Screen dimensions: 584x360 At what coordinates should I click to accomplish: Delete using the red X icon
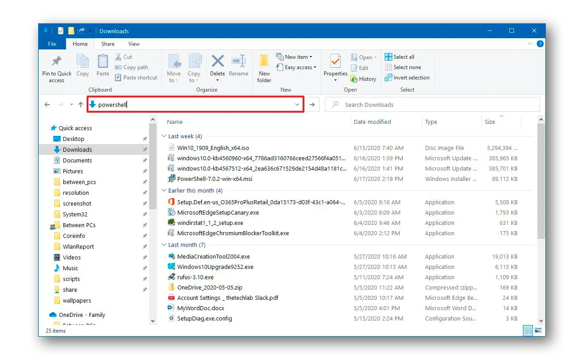(218, 61)
